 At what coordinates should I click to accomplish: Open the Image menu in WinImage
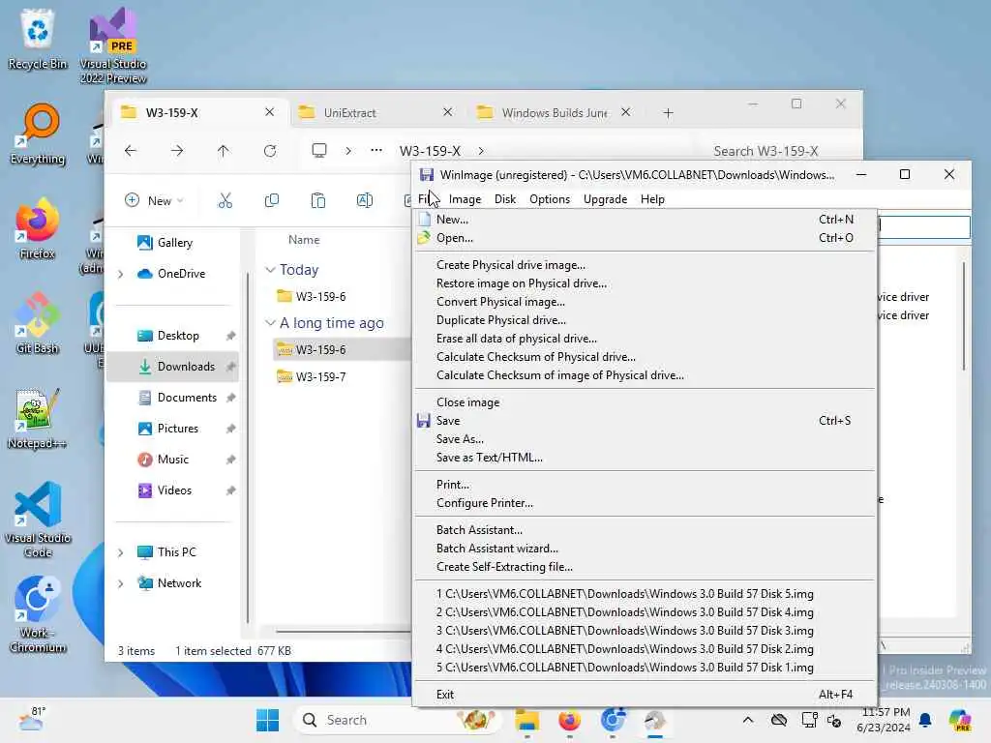point(465,199)
